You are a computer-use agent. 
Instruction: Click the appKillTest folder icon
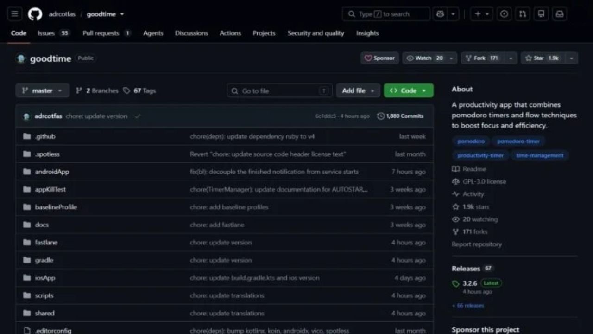27,189
